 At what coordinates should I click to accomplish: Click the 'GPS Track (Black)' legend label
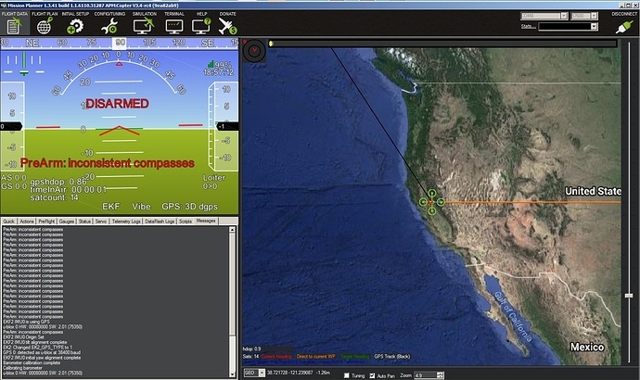[392, 356]
